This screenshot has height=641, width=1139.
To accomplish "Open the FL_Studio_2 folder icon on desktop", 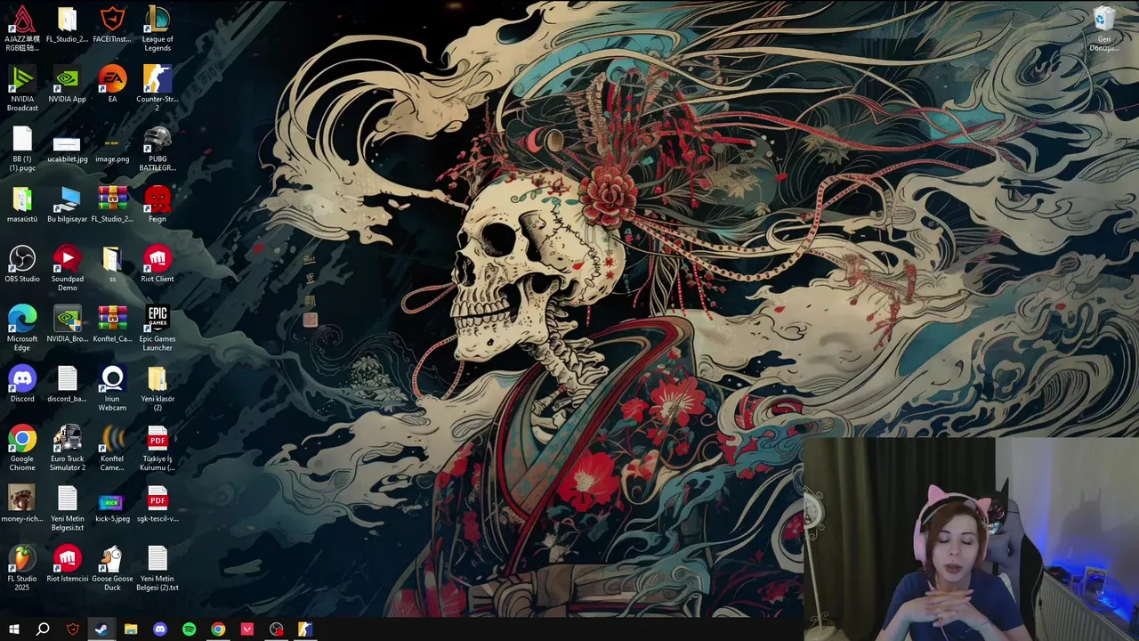I will click(x=67, y=25).
